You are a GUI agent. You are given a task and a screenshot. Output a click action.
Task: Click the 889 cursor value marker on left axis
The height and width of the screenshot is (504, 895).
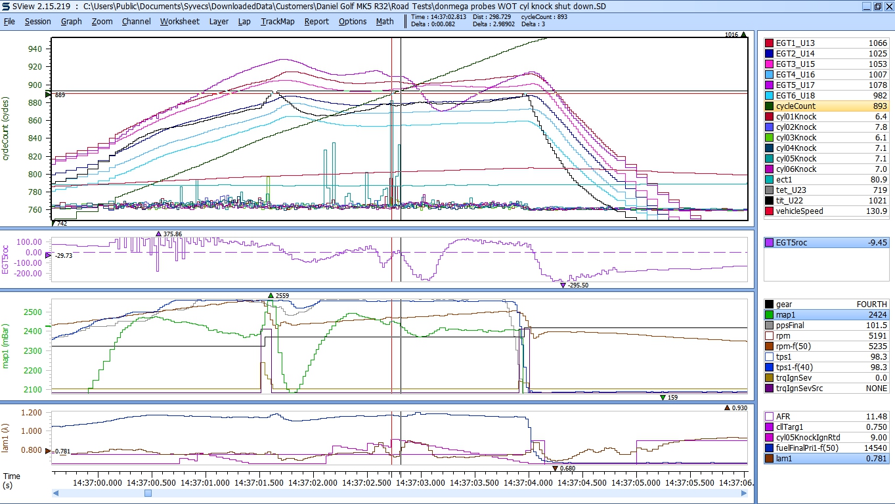click(x=48, y=95)
